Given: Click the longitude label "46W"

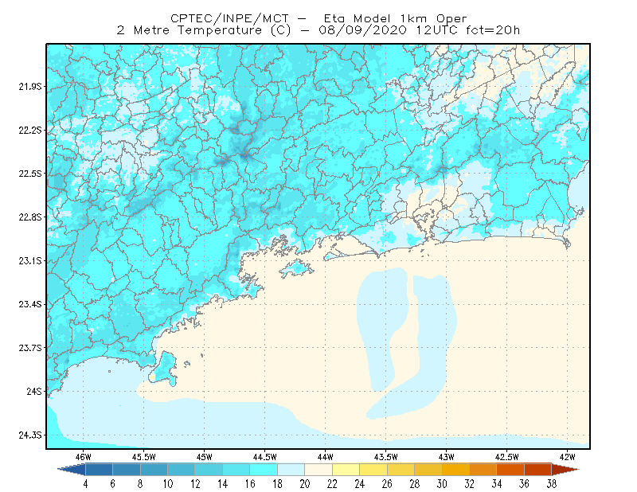Looking at the screenshot, I should click(x=84, y=457).
